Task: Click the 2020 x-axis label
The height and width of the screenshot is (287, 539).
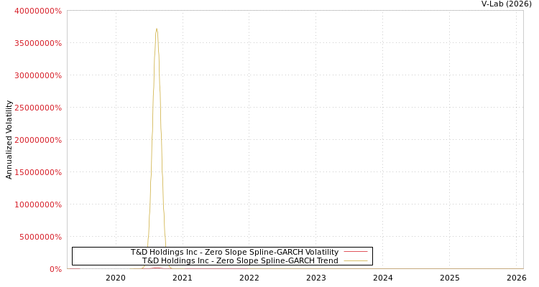Action: pos(116,278)
